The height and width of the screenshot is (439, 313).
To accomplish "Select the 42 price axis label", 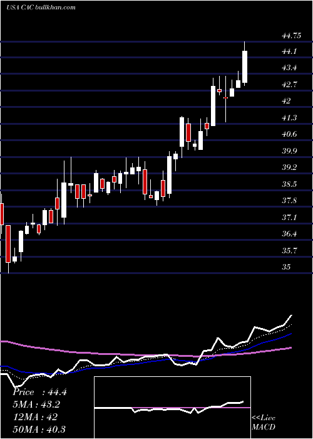I will [286, 101].
